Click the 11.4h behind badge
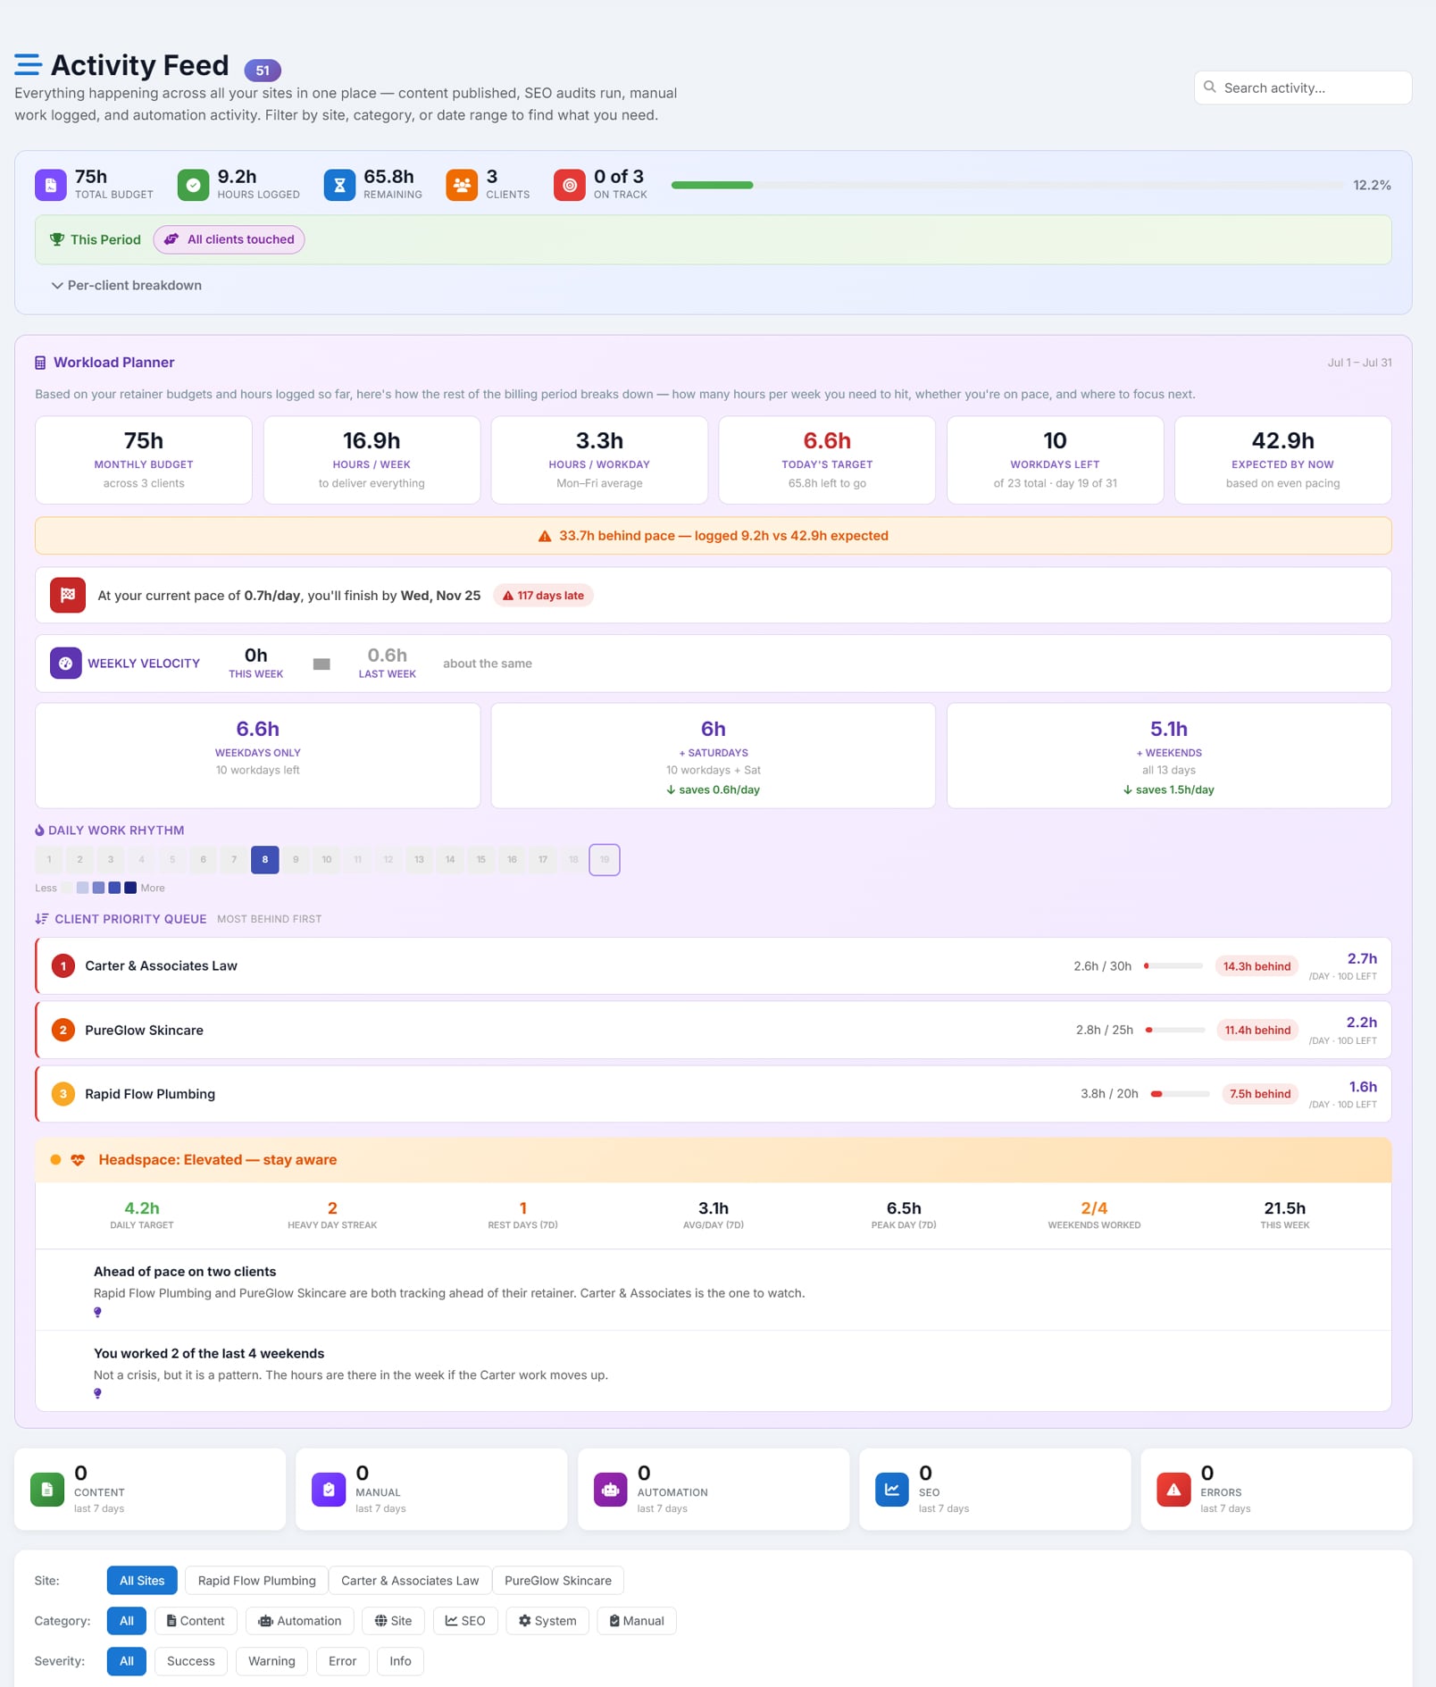 1257,1030
